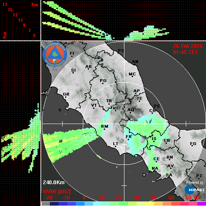The height and width of the screenshot is (206, 206).
Task: Click the 'BN' city marker
Action: (x=170, y=157)
